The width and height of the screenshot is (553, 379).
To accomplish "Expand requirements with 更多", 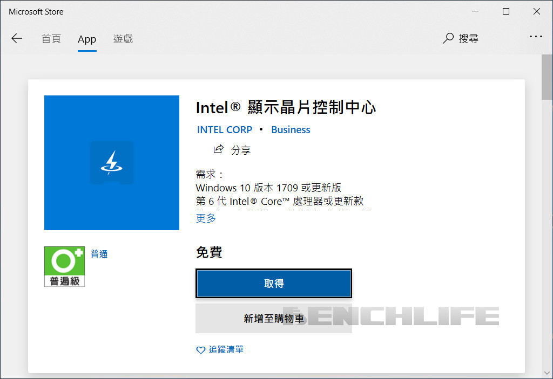I will [206, 218].
